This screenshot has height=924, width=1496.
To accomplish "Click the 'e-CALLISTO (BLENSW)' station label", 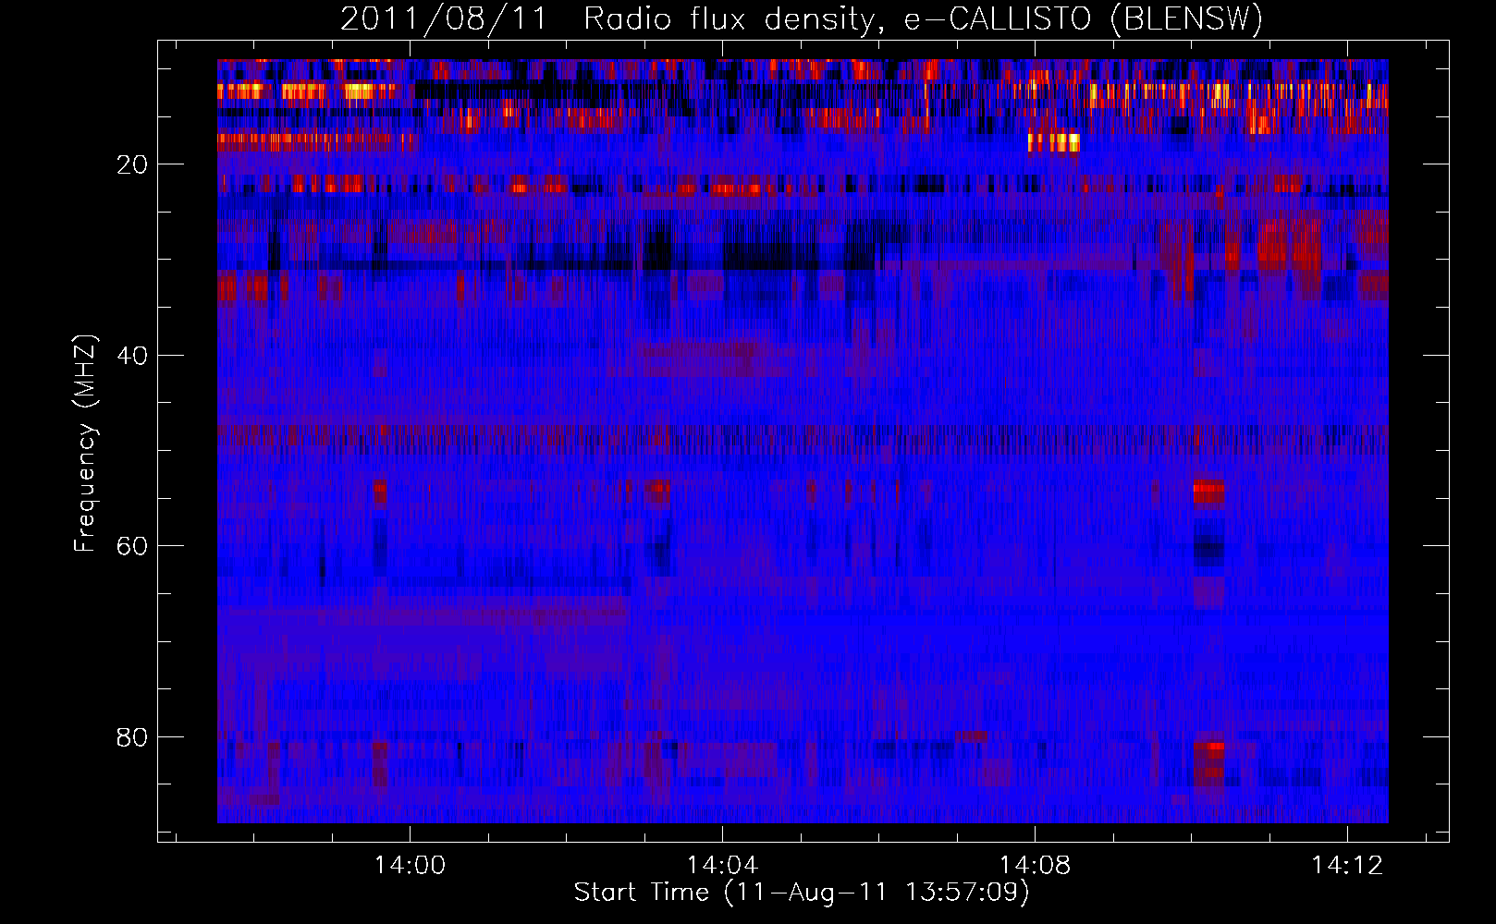I will (x=1083, y=19).
